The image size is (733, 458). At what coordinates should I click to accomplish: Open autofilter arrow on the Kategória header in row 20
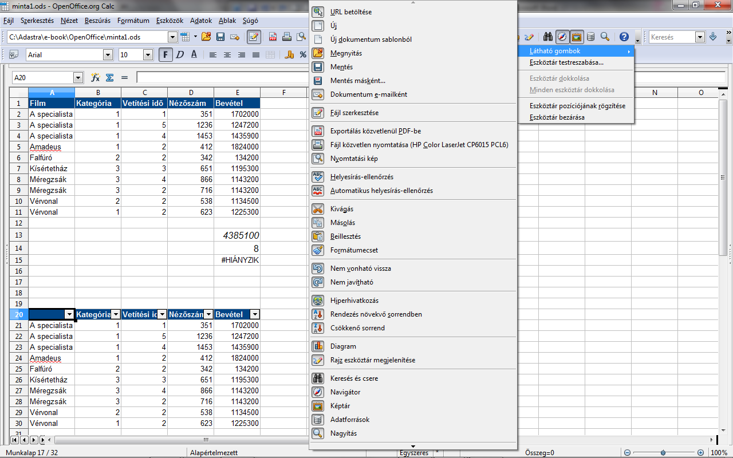click(116, 314)
